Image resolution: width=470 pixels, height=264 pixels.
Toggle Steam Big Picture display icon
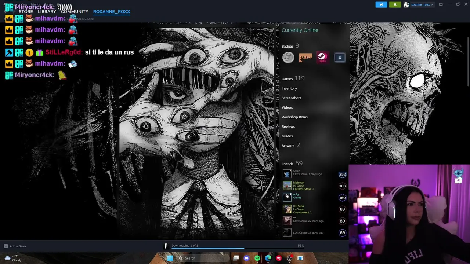pyautogui.click(x=441, y=4)
